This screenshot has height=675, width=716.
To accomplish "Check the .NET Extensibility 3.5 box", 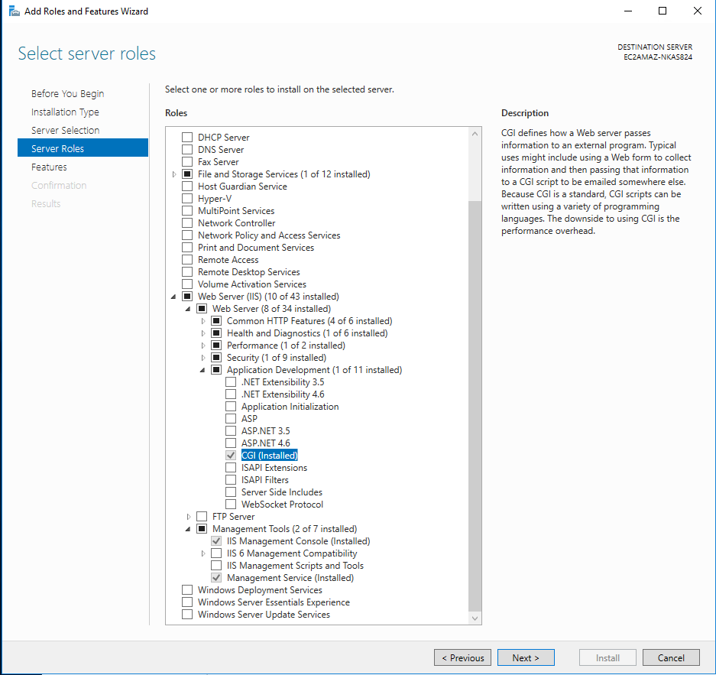I will point(231,381).
